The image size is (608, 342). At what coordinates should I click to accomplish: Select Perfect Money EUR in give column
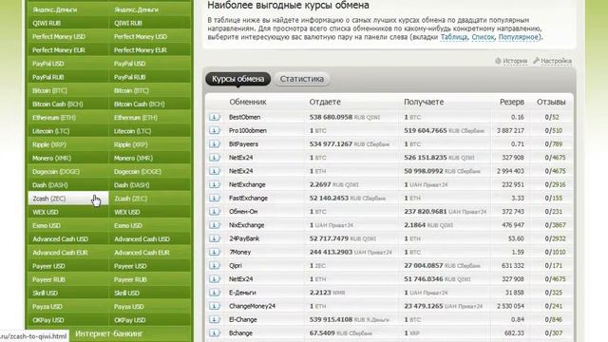[68, 50]
